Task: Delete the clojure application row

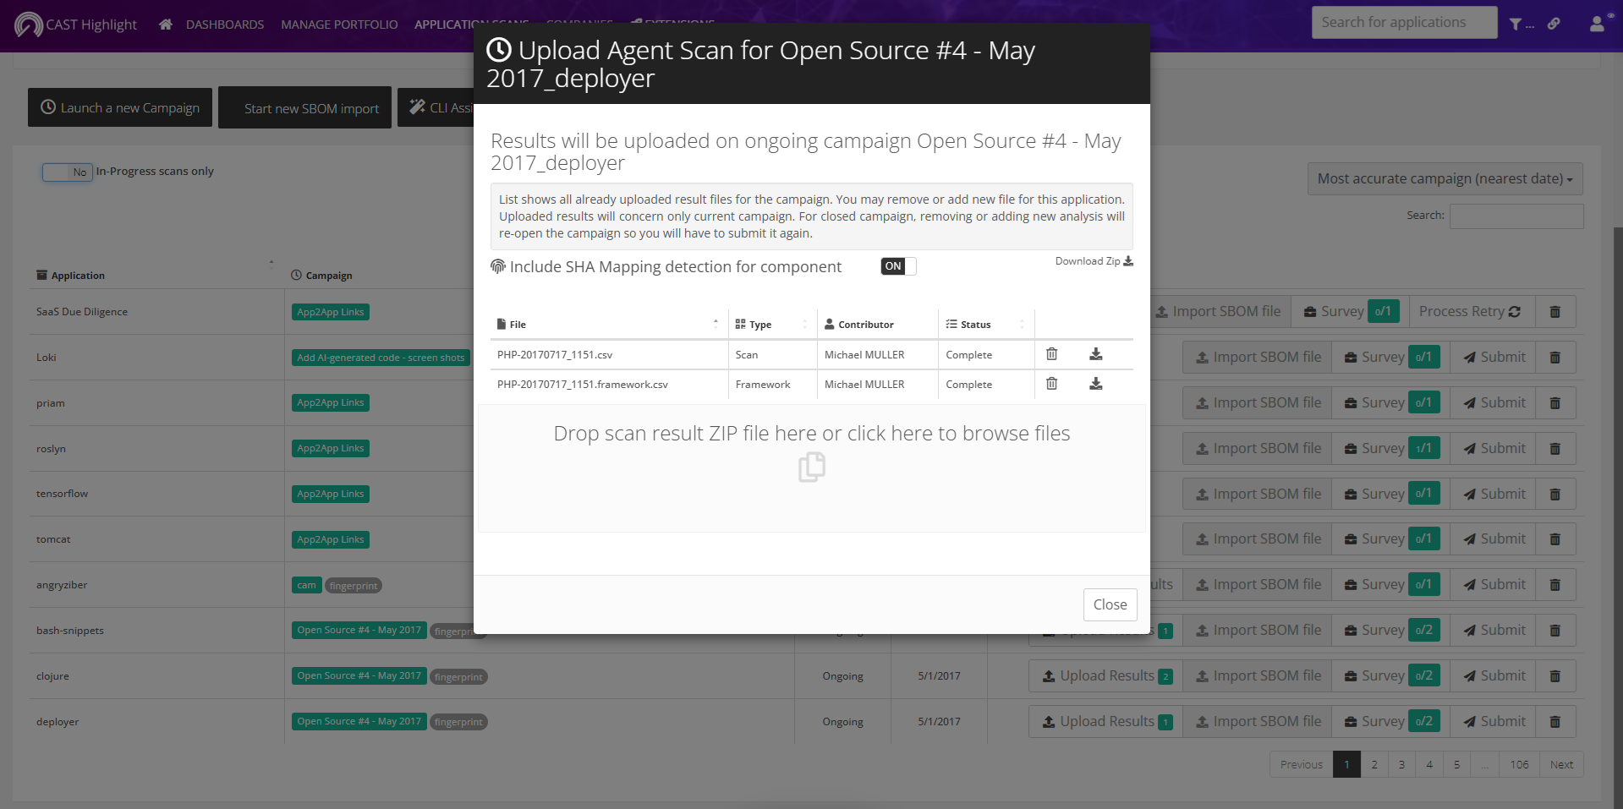Action: [1554, 675]
